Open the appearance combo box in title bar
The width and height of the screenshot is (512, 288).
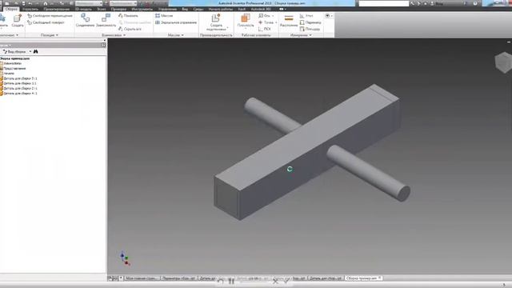coord(122,3)
